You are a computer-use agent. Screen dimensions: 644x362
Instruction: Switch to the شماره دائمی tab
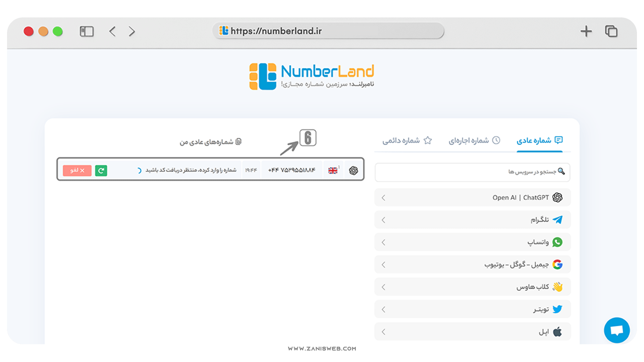pos(407,140)
